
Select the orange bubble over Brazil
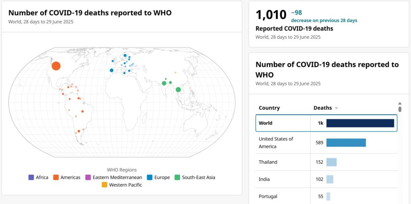click(x=83, y=112)
